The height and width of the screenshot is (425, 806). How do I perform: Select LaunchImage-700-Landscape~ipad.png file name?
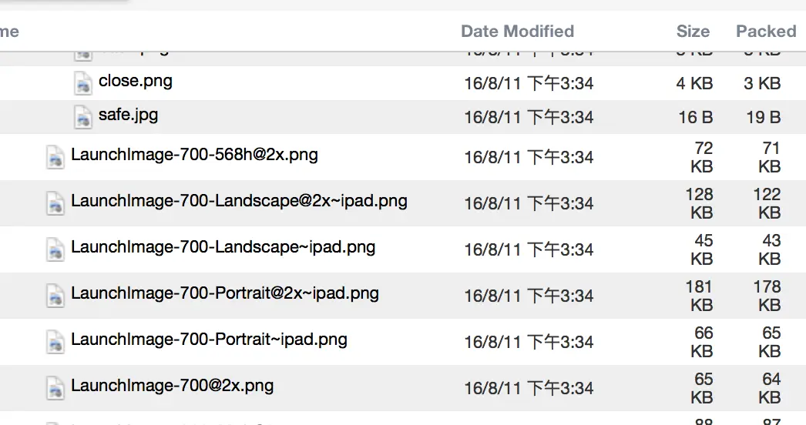point(223,247)
